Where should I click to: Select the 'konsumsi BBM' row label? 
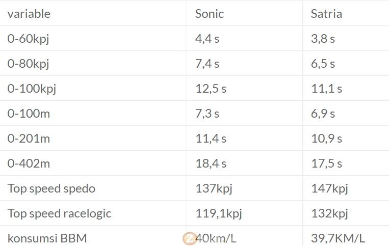click(x=47, y=238)
